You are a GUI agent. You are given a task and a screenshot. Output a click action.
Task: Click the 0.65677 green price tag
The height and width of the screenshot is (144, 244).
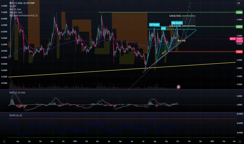(x=239, y=27)
